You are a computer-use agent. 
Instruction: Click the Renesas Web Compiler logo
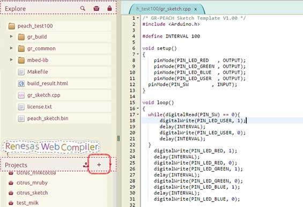[51, 147]
